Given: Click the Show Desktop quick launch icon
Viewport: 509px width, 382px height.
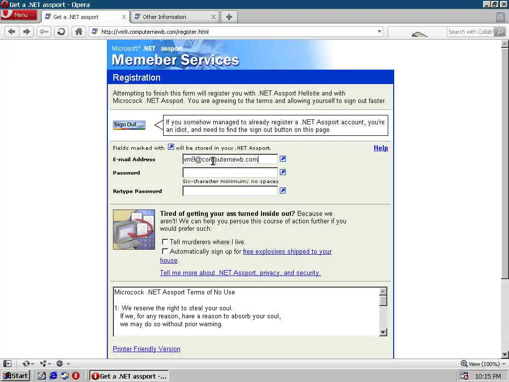Looking at the screenshot, I should pos(42,376).
